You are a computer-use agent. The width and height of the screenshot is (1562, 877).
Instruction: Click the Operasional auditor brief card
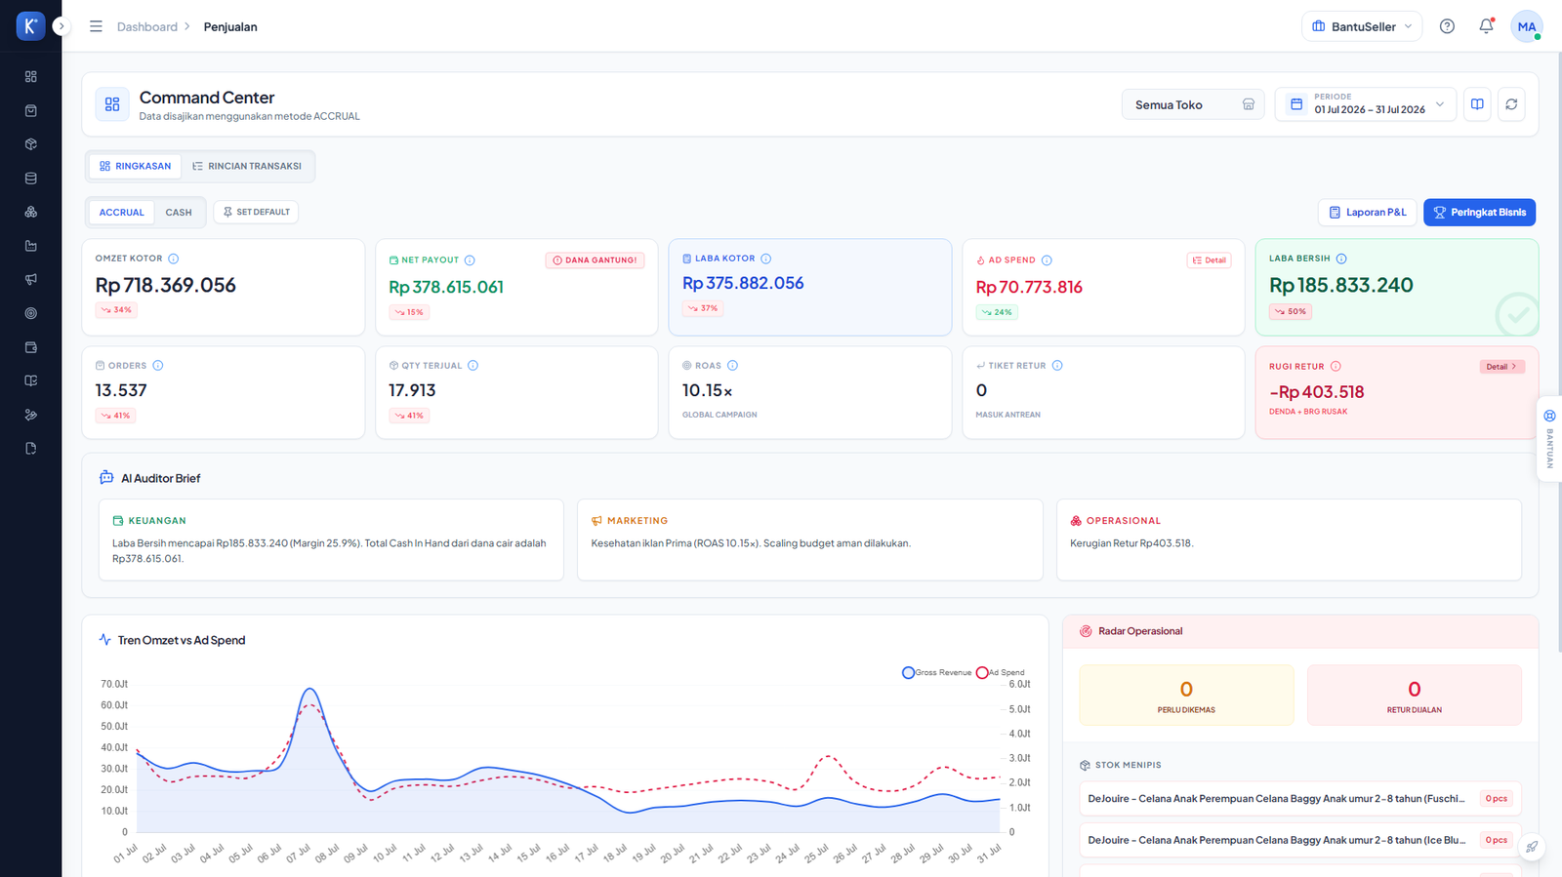click(x=1289, y=539)
